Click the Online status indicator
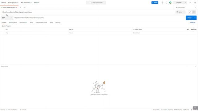 2,110
